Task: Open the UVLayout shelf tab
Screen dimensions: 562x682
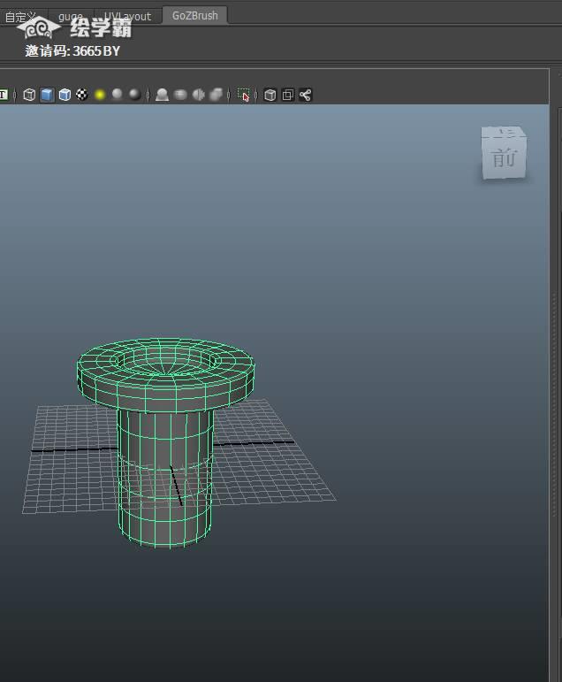Action: pyautogui.click(x=127, y=17)
